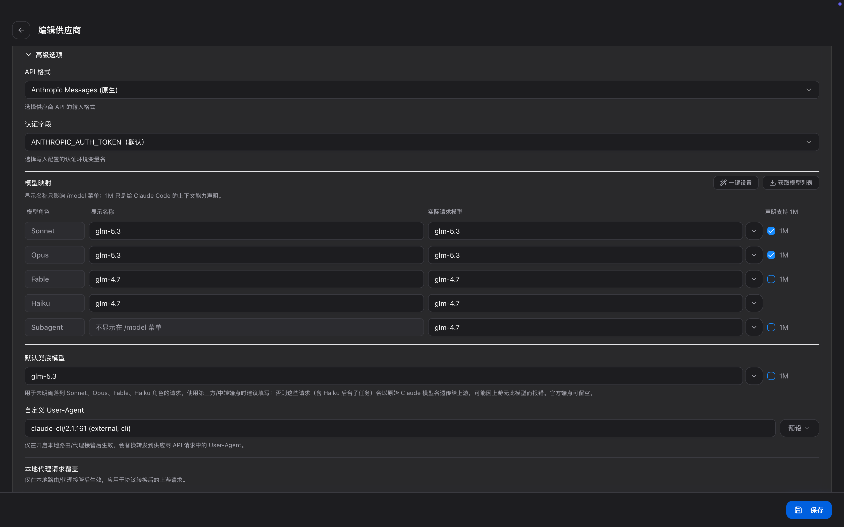Image resolution: width=844 pixels, height=527 pixels.
Task: Uncheck the Sonnet 1M checkbox
Action: 771,231
